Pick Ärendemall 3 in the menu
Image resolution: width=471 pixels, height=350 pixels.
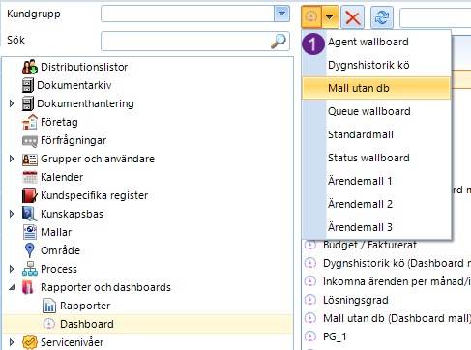360,227
